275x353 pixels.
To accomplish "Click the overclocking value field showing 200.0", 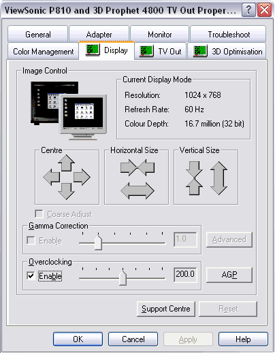I will click(185, 275).
